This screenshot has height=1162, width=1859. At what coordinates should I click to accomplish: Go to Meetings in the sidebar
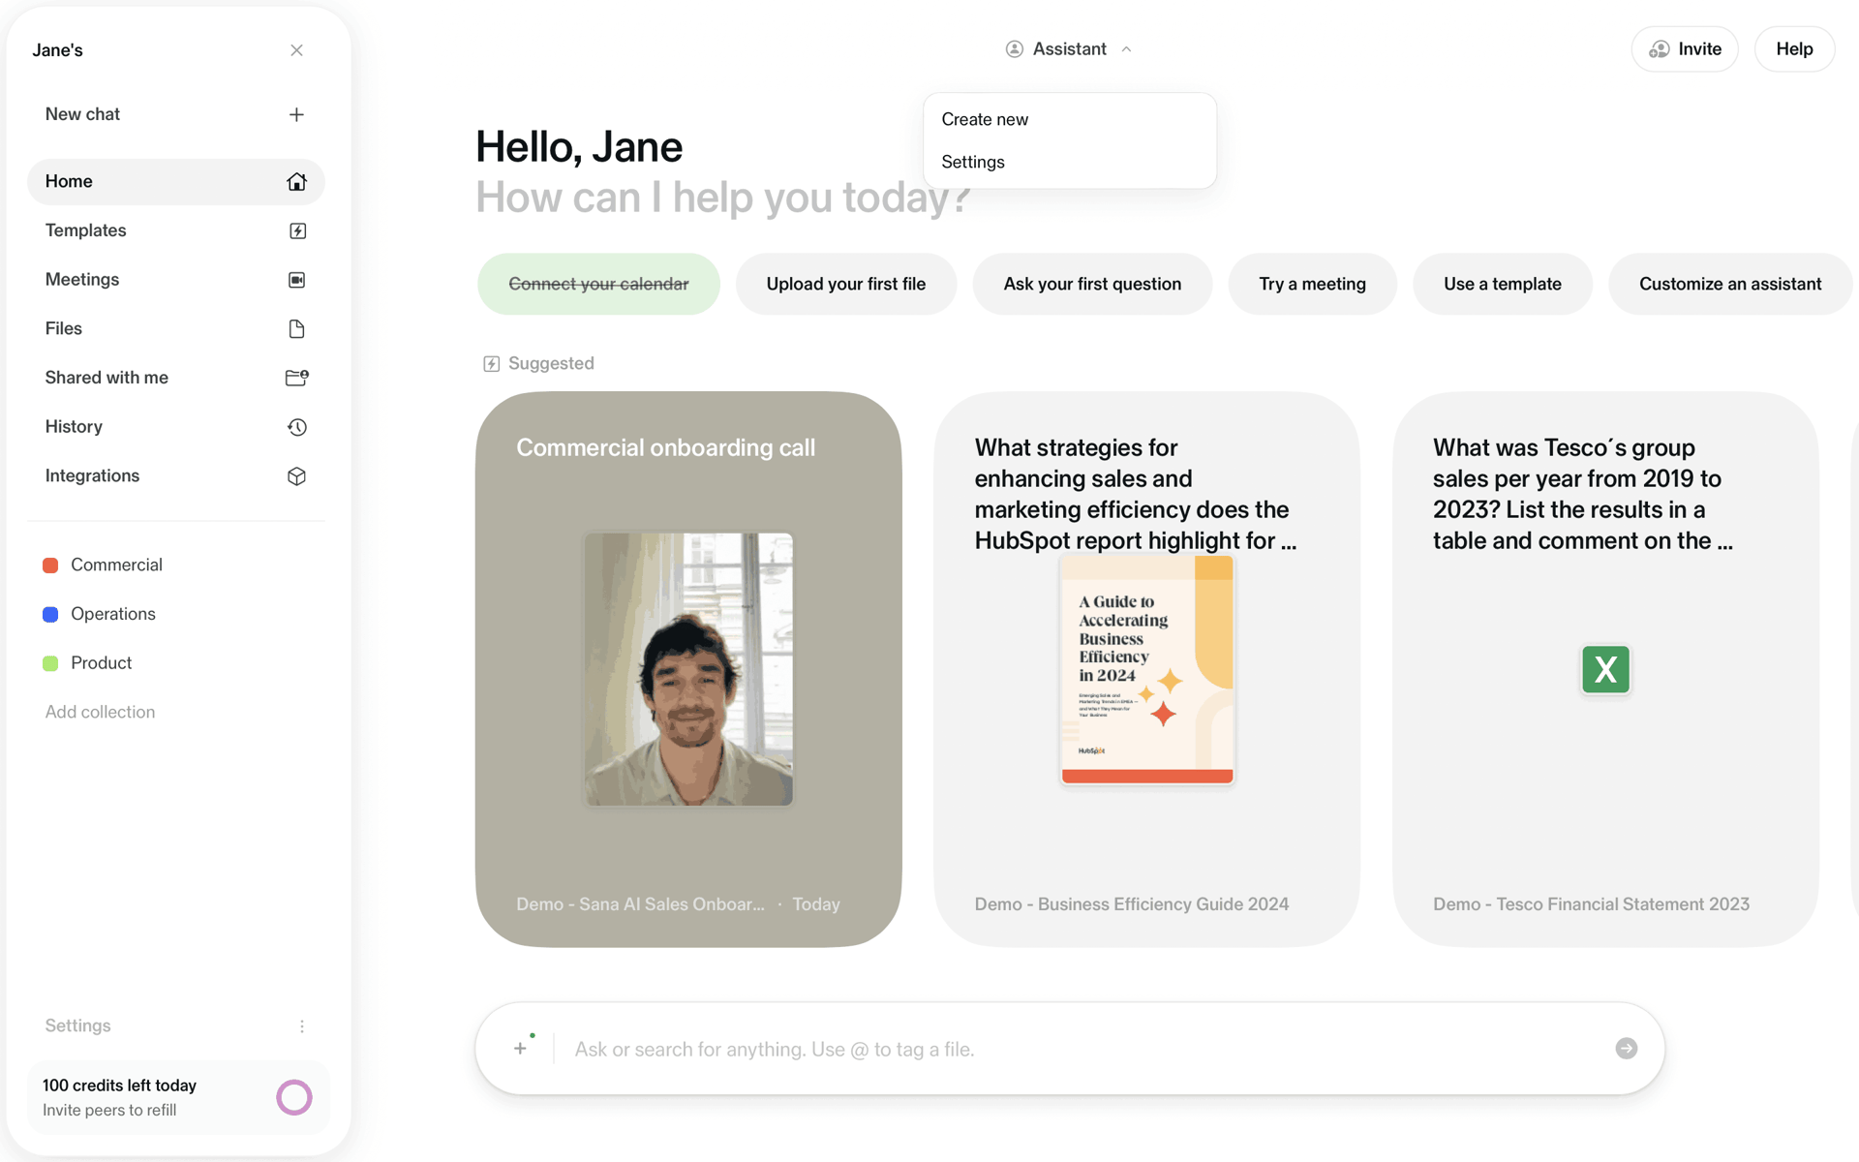[176, 280]
